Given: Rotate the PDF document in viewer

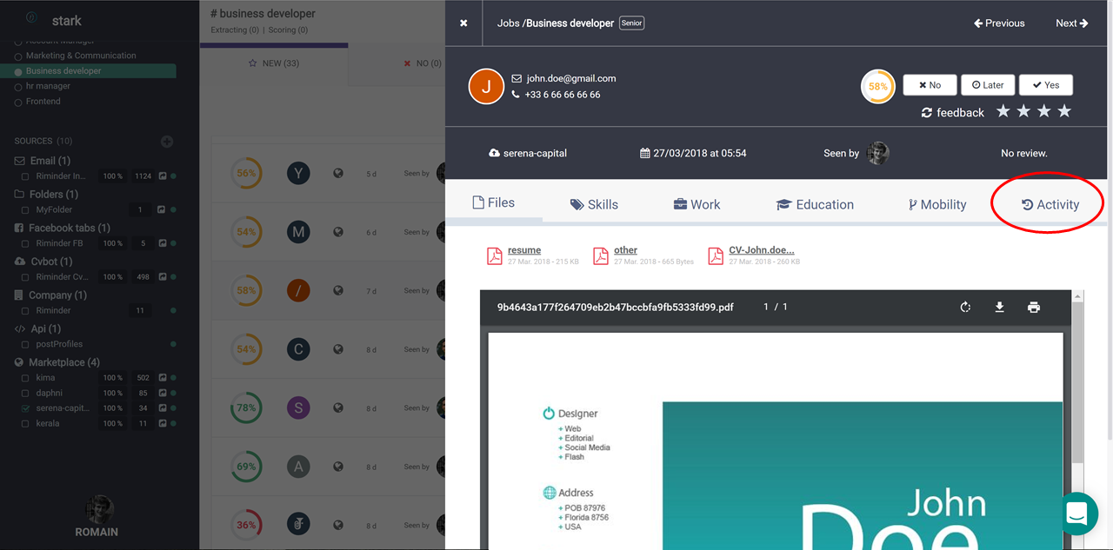Looking at the screenshot, I should pos(965,308).
